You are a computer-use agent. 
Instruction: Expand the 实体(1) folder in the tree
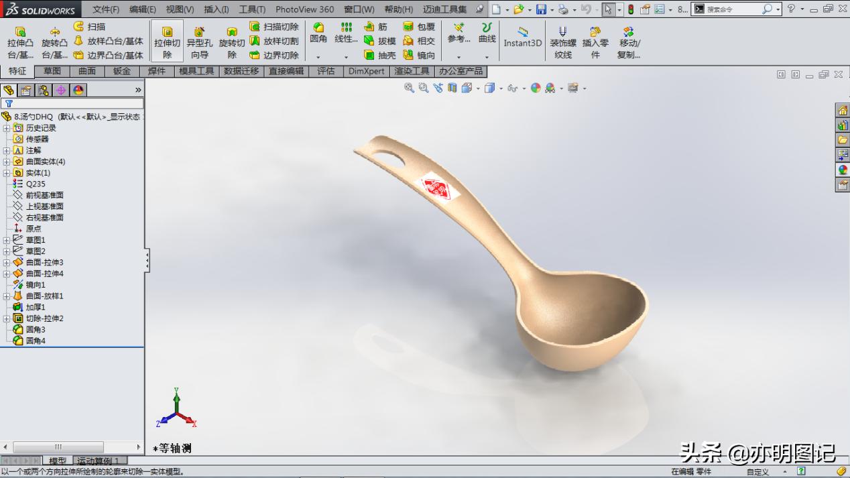[x=5, y=171]
